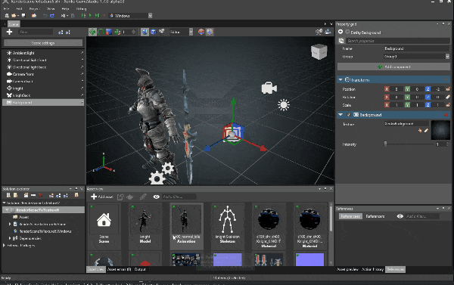The height and width of the screenshot is (285, 454).
Task: Expand the External Packages node
Action: (x=4, y=246)
